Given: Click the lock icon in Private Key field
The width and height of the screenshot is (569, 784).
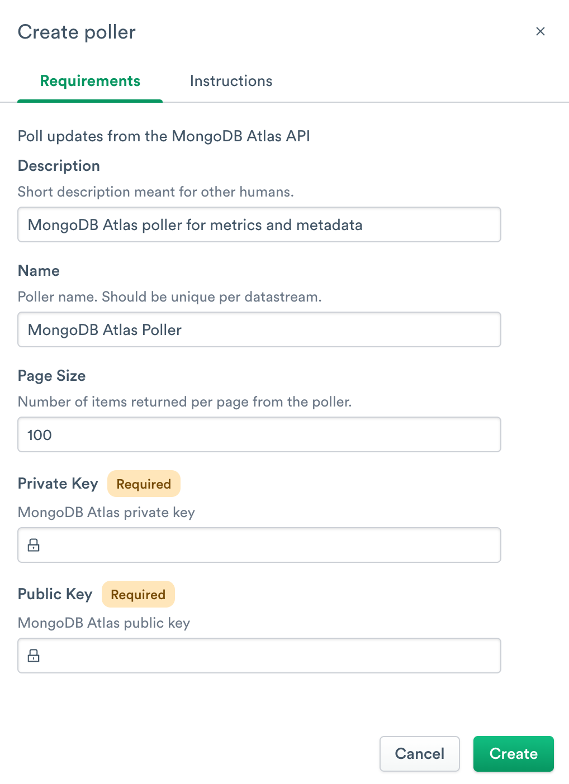Looking at the screenshot, I should pyautogui.click(x=34, y=545).
